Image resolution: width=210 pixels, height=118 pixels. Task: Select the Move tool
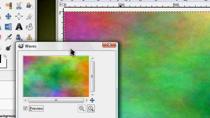tap(8, 16)
